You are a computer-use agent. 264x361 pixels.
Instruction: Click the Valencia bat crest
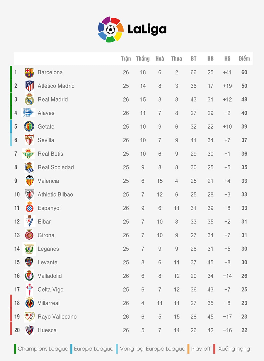(x=30, y=181)
